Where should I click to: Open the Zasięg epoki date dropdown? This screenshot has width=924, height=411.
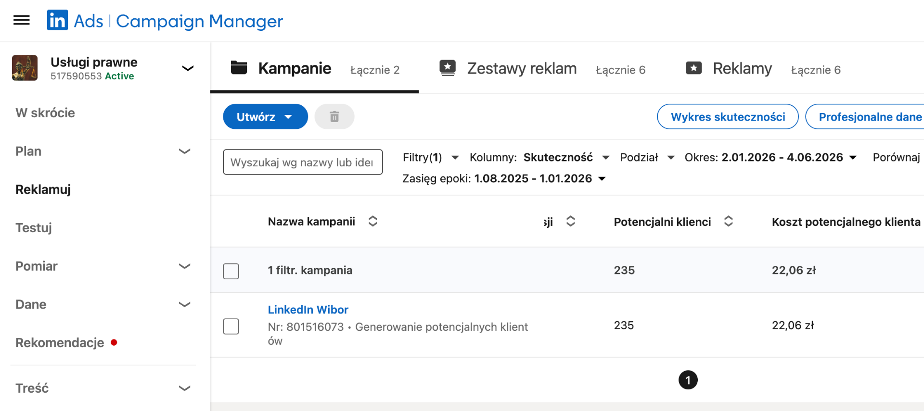coord(504,179)
